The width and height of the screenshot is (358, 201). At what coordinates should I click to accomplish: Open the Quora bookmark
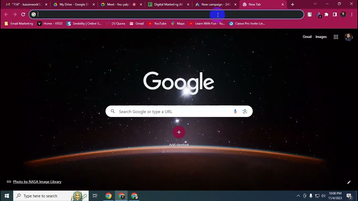(x=116, y=23)
